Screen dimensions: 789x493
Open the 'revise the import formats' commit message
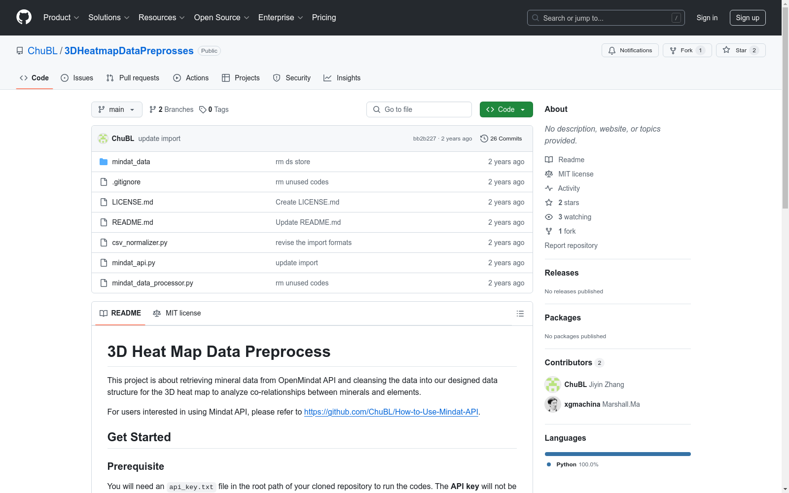(314, 243)
